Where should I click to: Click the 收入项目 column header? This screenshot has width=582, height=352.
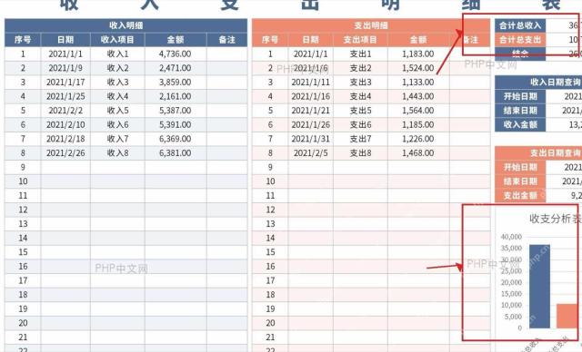117,40
